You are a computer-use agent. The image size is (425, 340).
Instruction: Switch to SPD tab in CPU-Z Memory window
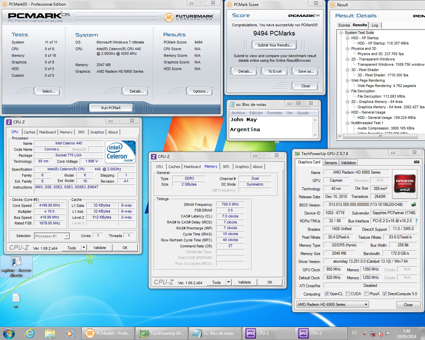coord(226,167)
